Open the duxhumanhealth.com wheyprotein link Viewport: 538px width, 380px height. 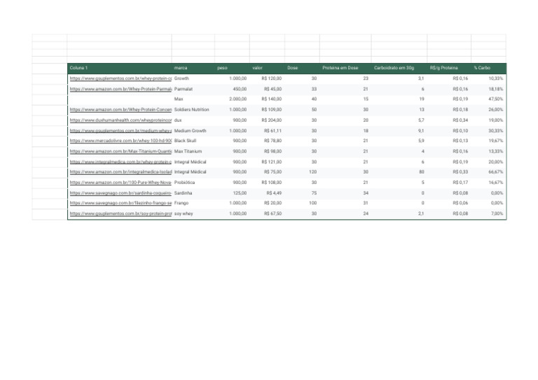[120, 120]
